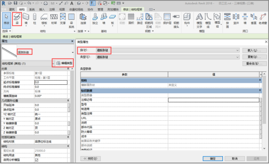
Task: Confirm with the 确定 button
Action: pos(213,159)
